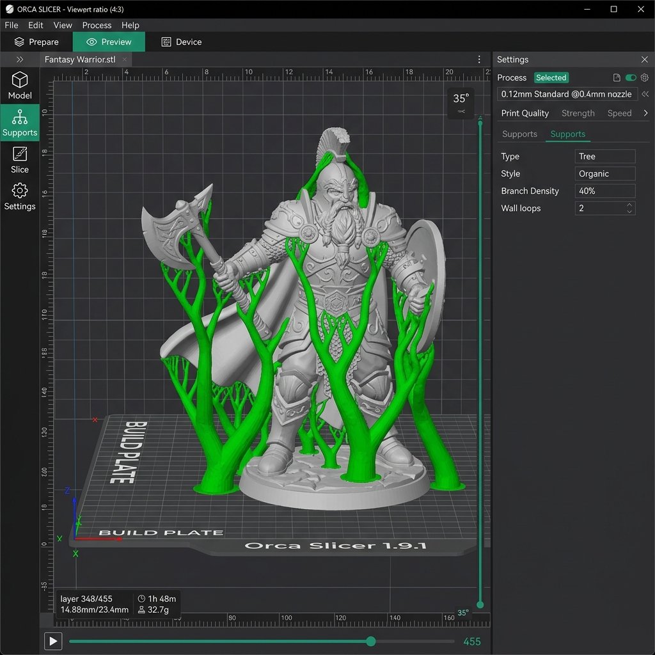Image resolution: width=655 pixels, height=655 pixels.
Task: Click the 14.88mm/23.4mm height readout
Action: pos(95,610)
